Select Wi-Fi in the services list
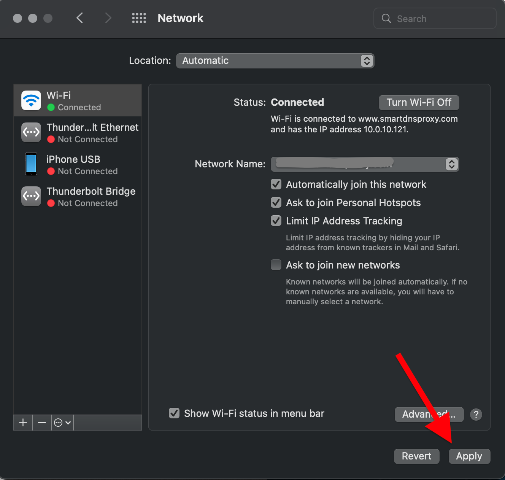 point(78,100)
